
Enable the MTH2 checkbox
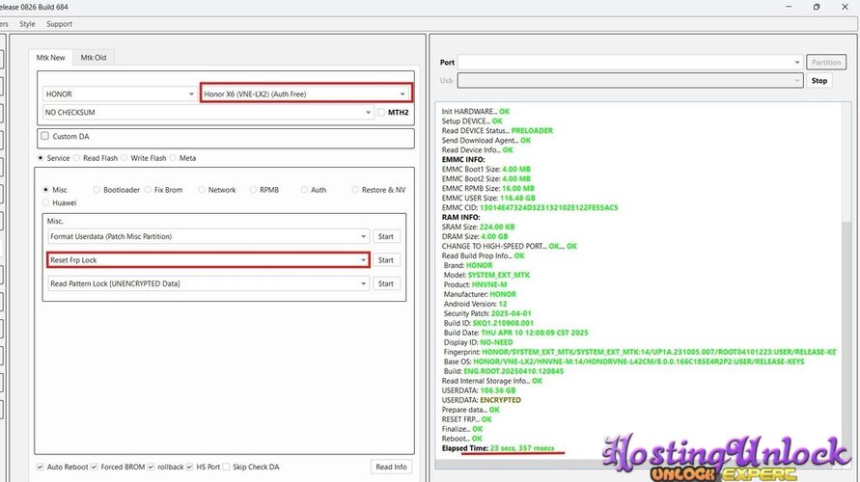381,112
